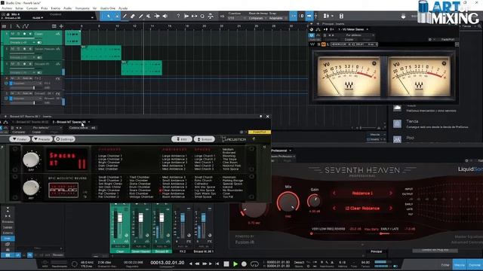Screen dimensions: 483x271
Task: Select the Mute tool
Action: point(149,16)
